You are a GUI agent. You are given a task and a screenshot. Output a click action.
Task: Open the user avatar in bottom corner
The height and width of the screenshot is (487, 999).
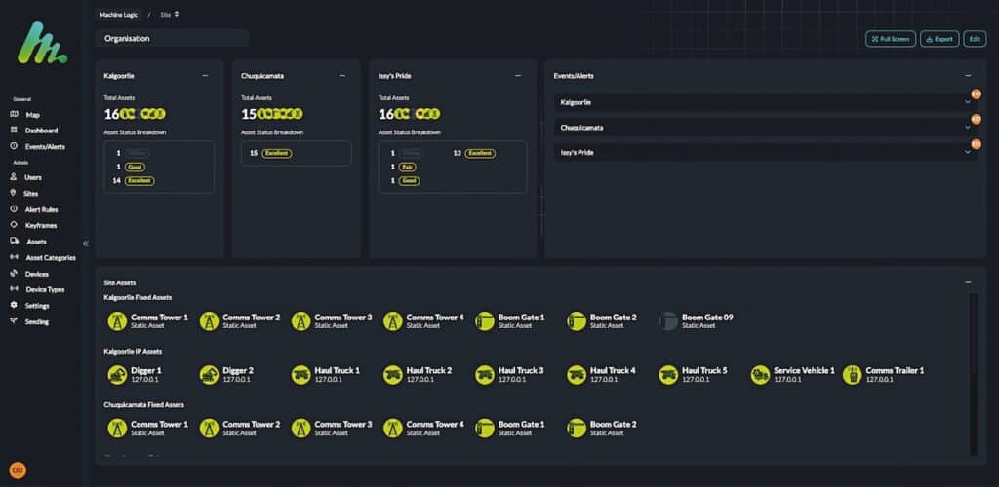[18, 470]
